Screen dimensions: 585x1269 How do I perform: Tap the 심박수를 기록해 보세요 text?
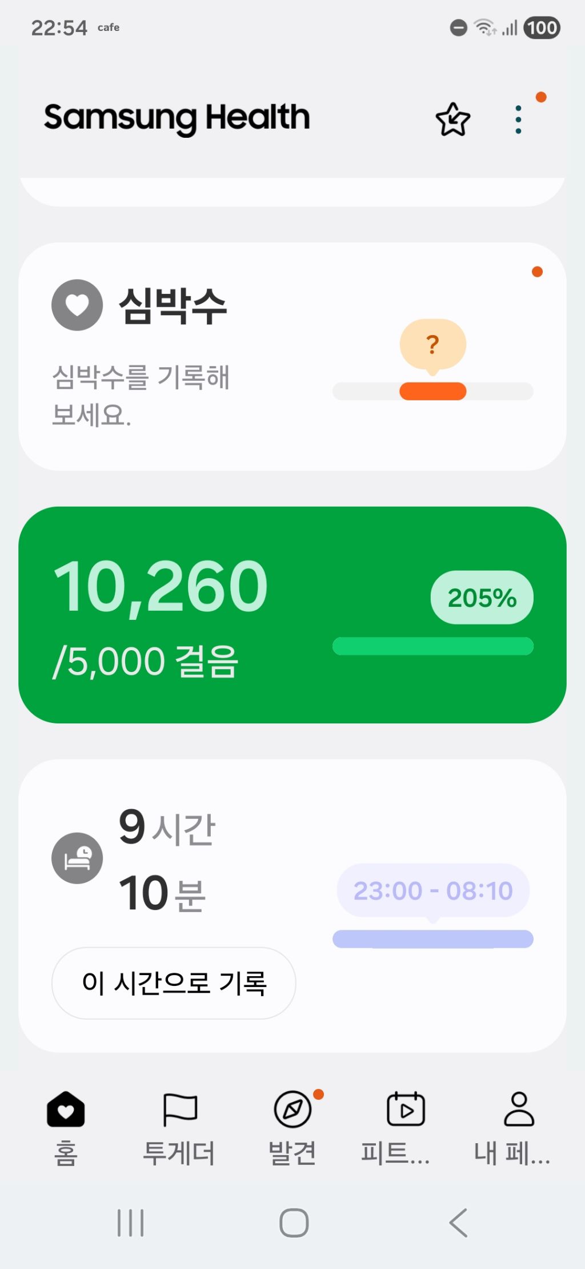click(x=141, y=395)
